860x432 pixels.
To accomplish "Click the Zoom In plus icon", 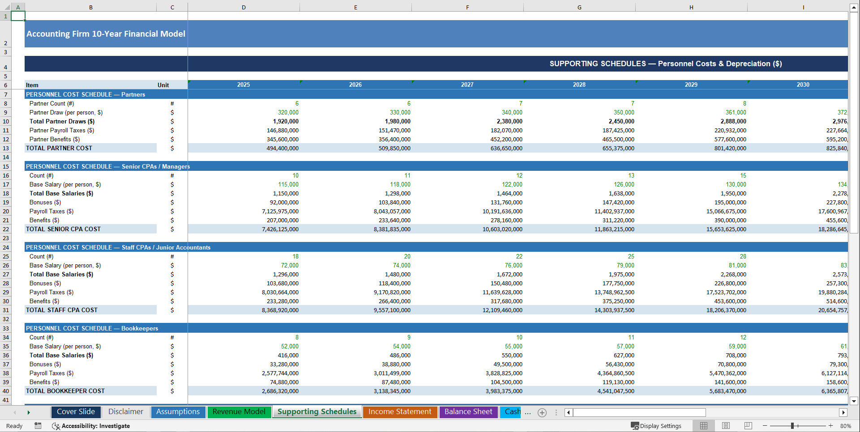I will pyautogui.click(x=831, y=426).
